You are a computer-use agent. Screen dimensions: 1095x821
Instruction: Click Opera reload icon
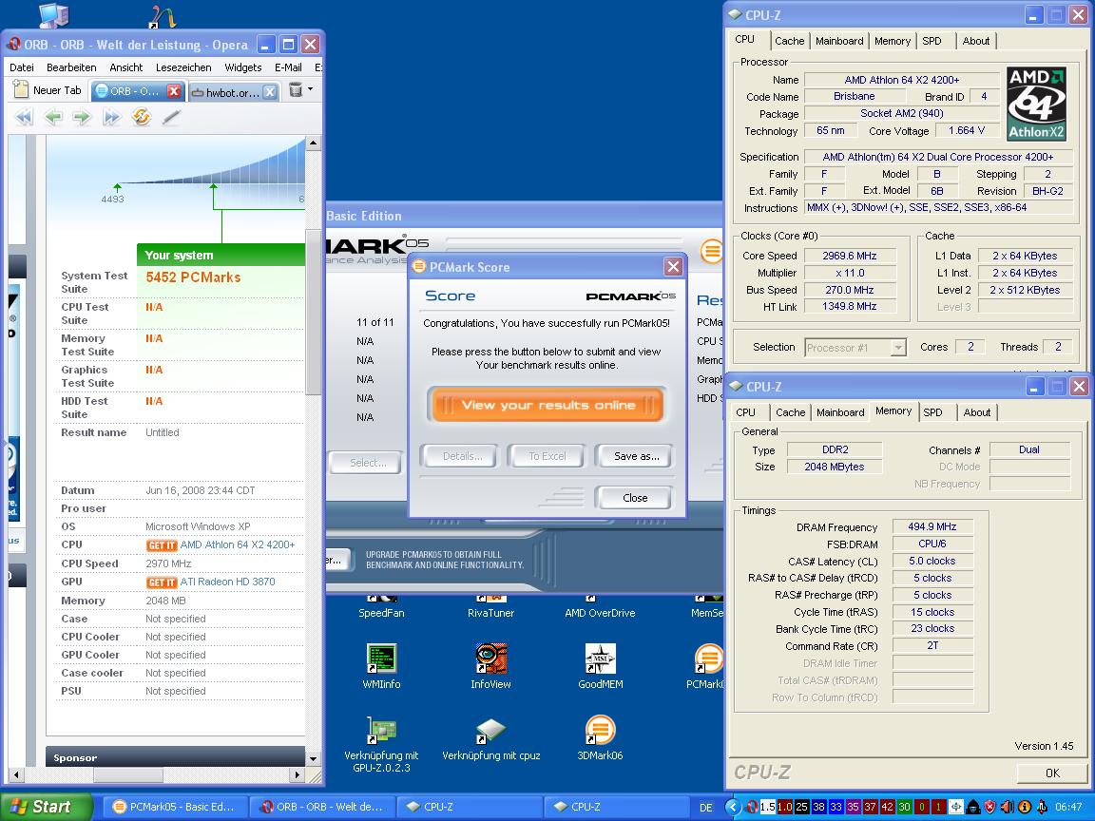pyautogui.click(x=141, y=117)
